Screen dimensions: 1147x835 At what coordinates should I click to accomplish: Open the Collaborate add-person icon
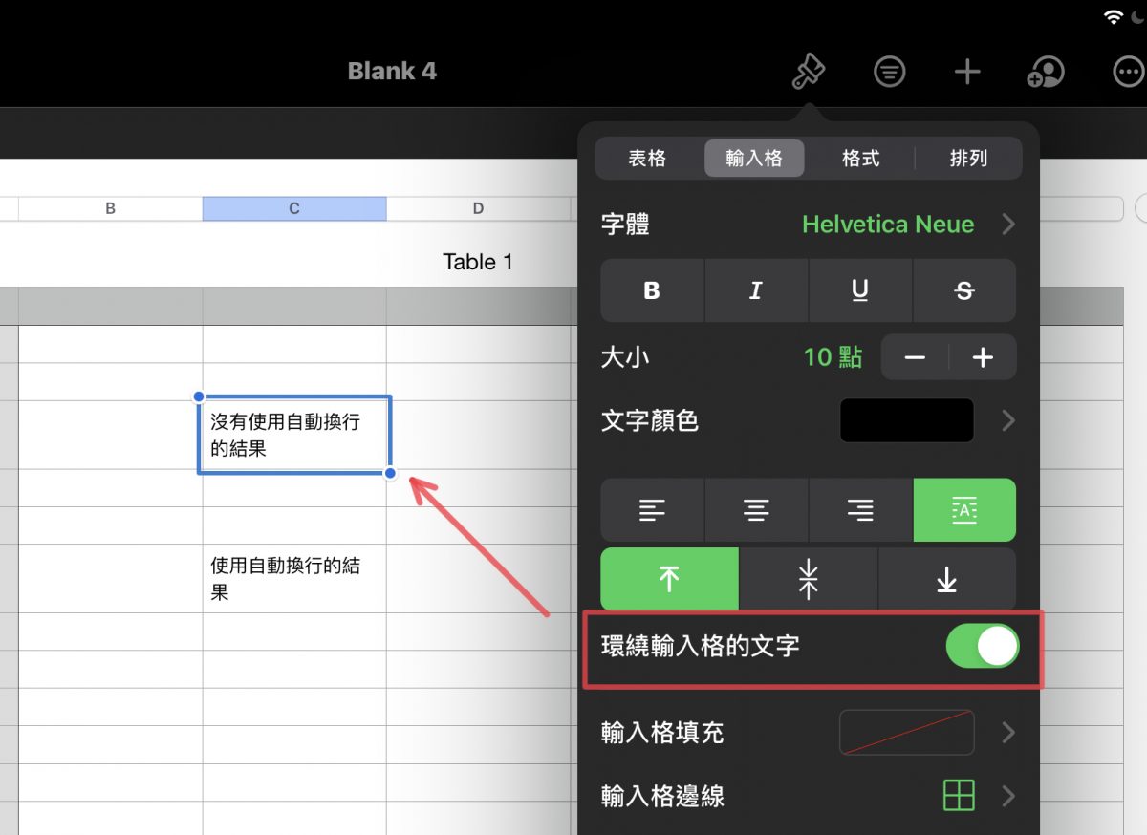point(1046,72)
